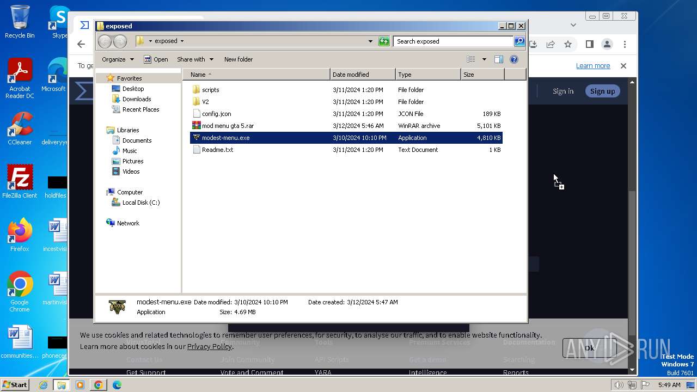Click the search magnifier icon in Explorer
The width and height of the screenshot is (697, 392).
[519, 41]
